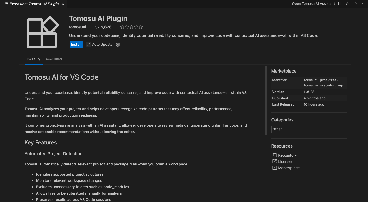The width and height of the screenshot is (368, 202).
Task: Navigate back with the left arrow
Action: [x=348, y=4]
